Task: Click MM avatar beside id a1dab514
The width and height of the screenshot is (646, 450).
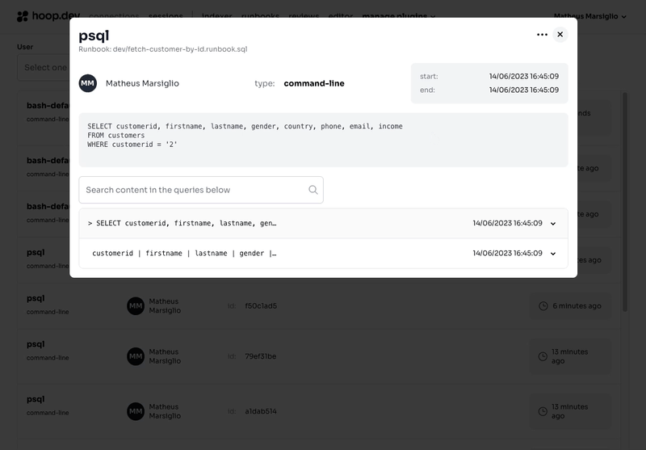Action: pyautogui.click(x=136, y=411)
